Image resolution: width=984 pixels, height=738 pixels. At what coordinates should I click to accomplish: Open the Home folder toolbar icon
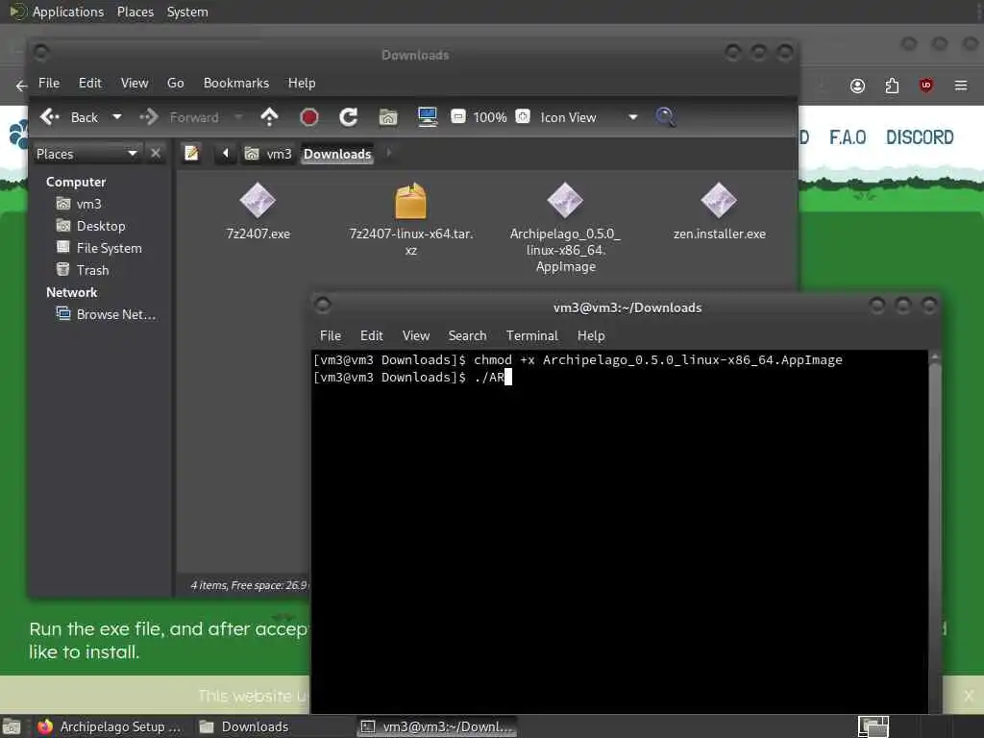coord(388,117)
